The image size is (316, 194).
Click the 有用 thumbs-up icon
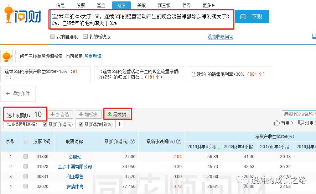[277, 123]
